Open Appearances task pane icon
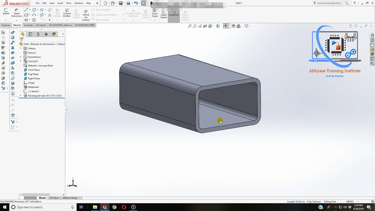 tap(372, 54)
